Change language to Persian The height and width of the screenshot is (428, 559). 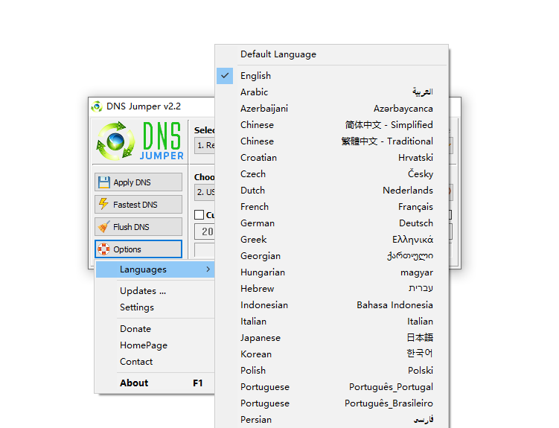pos(331,420)
